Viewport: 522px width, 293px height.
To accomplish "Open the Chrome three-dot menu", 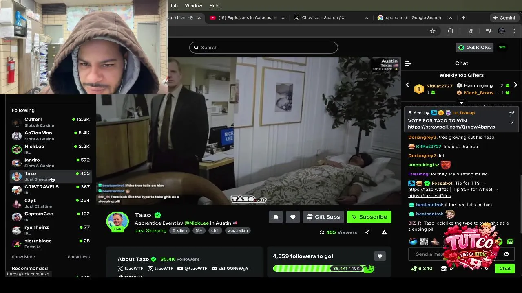I will click(514, 31).
